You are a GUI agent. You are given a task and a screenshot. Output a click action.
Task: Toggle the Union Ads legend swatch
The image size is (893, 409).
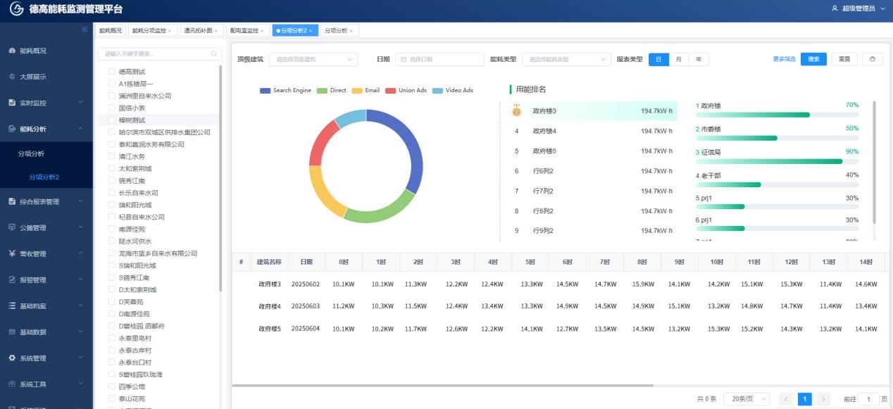click(389, 91)
